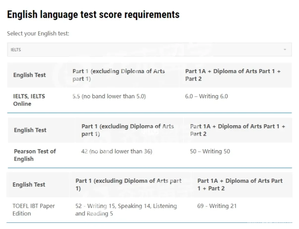Click the 'English Test' header in the Pearson table
Image resolution: width=299 pixels, height=229 pixels.
pyautogui.click(x=30, y=130)
